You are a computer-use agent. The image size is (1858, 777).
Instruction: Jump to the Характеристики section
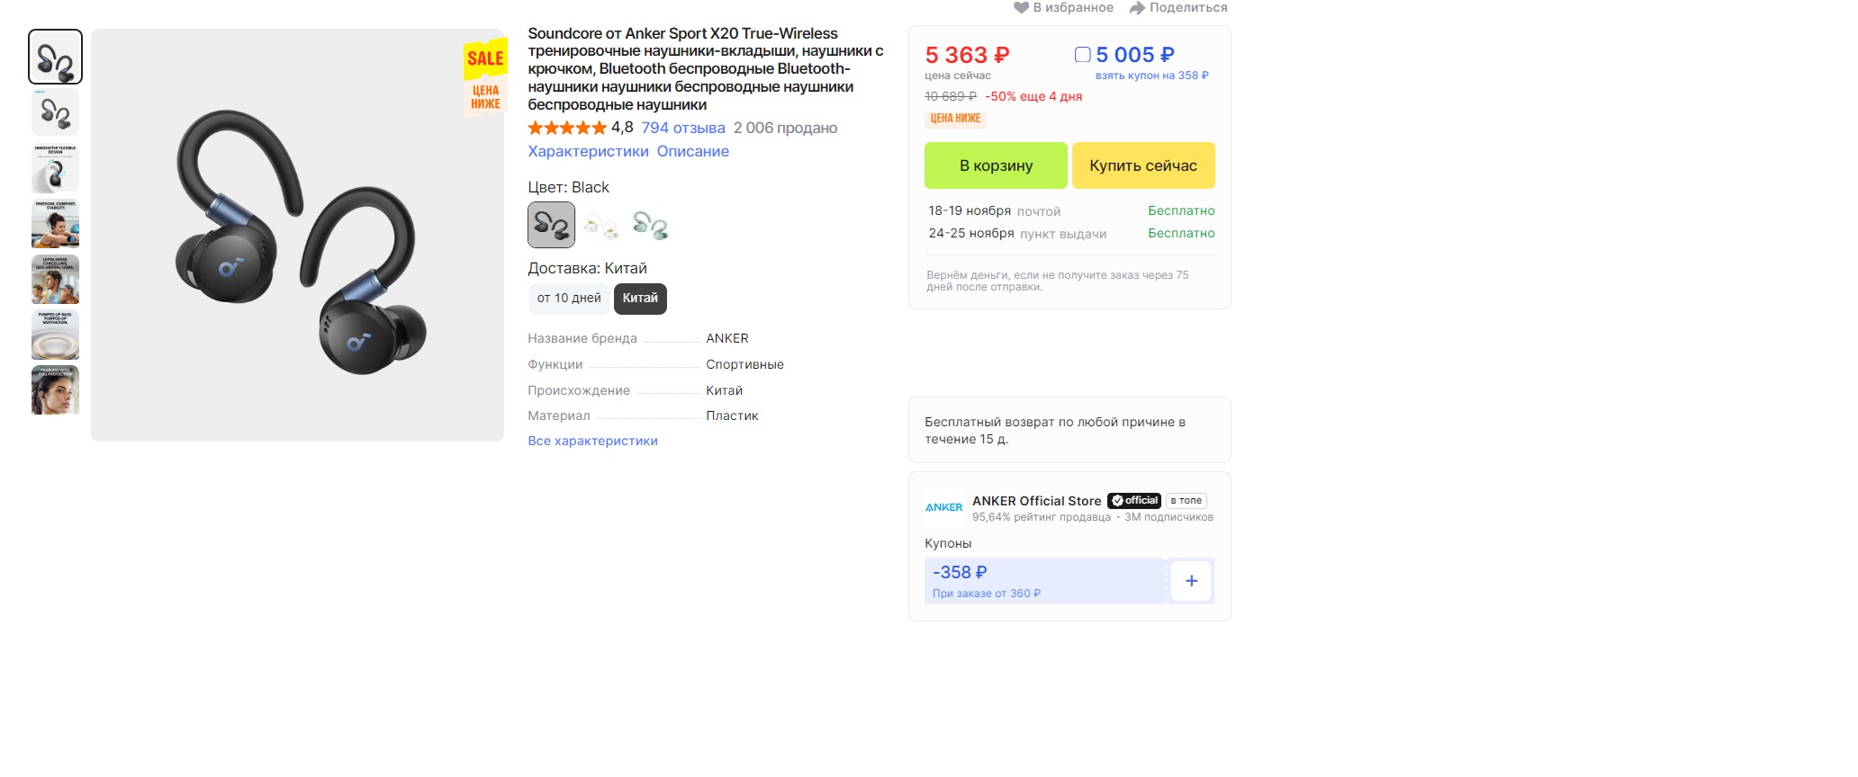588,151
